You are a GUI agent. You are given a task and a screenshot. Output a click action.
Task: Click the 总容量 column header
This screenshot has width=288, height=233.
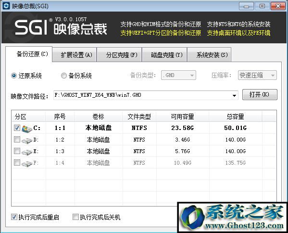(235, 116)
